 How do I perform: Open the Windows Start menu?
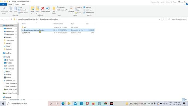click(x=3, y=104)
